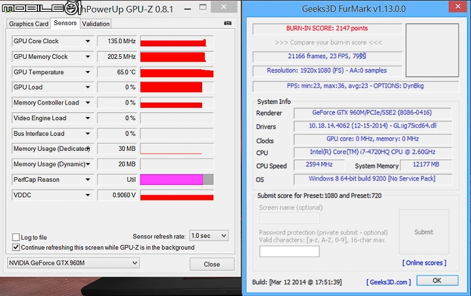Expand the GPU Memory Clock dropdown
Screen dimensions: 471x296
[x=88, y=56]
